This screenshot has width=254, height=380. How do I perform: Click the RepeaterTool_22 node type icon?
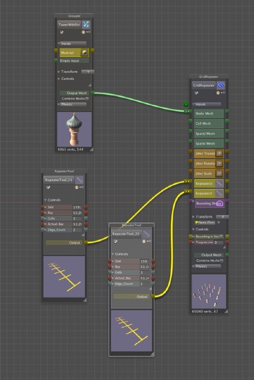coord(146,234)
